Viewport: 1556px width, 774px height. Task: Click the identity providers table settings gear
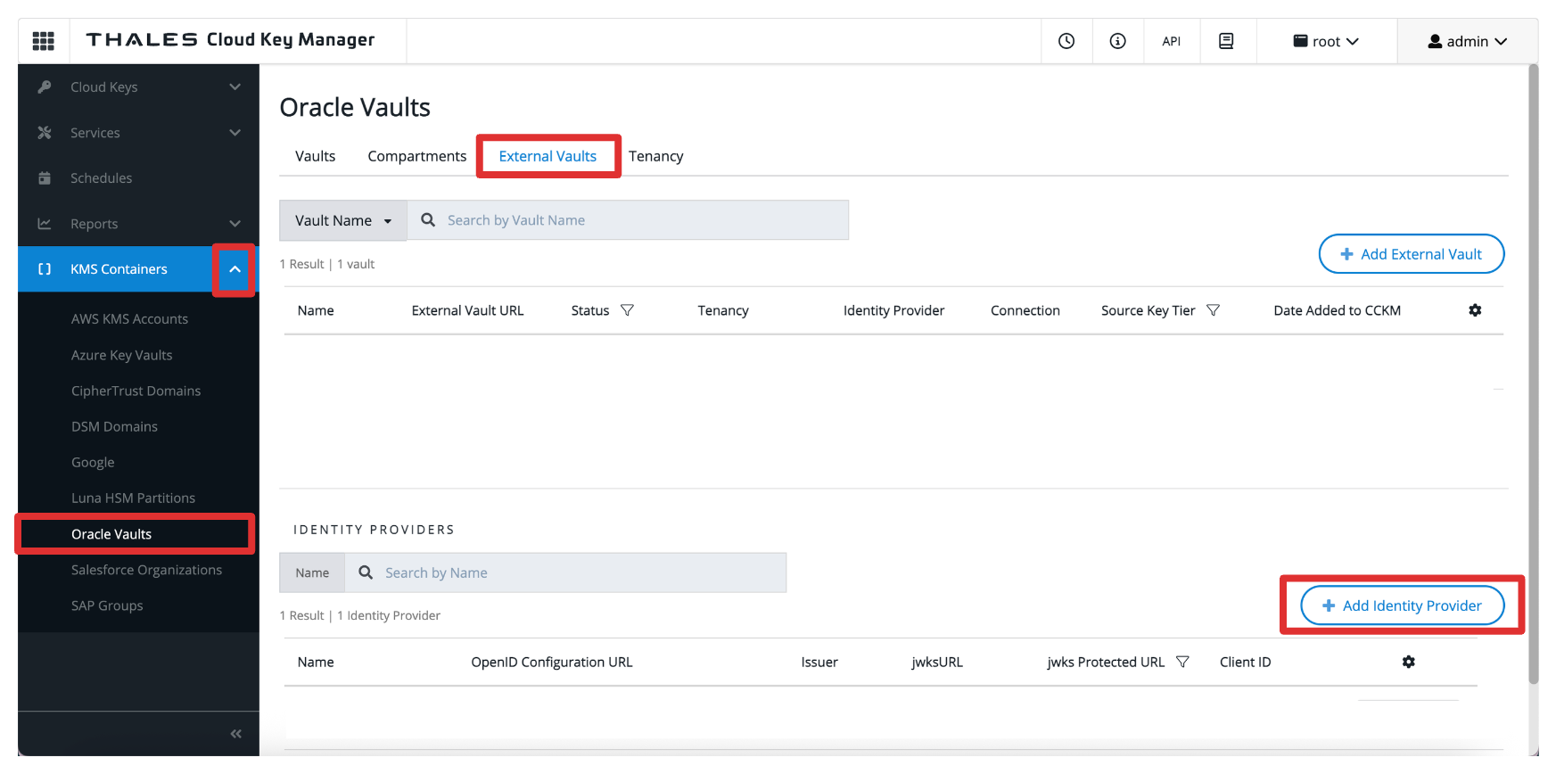click(1409, 662)
